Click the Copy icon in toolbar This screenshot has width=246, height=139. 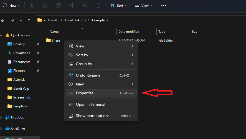[x=45, y=5]
